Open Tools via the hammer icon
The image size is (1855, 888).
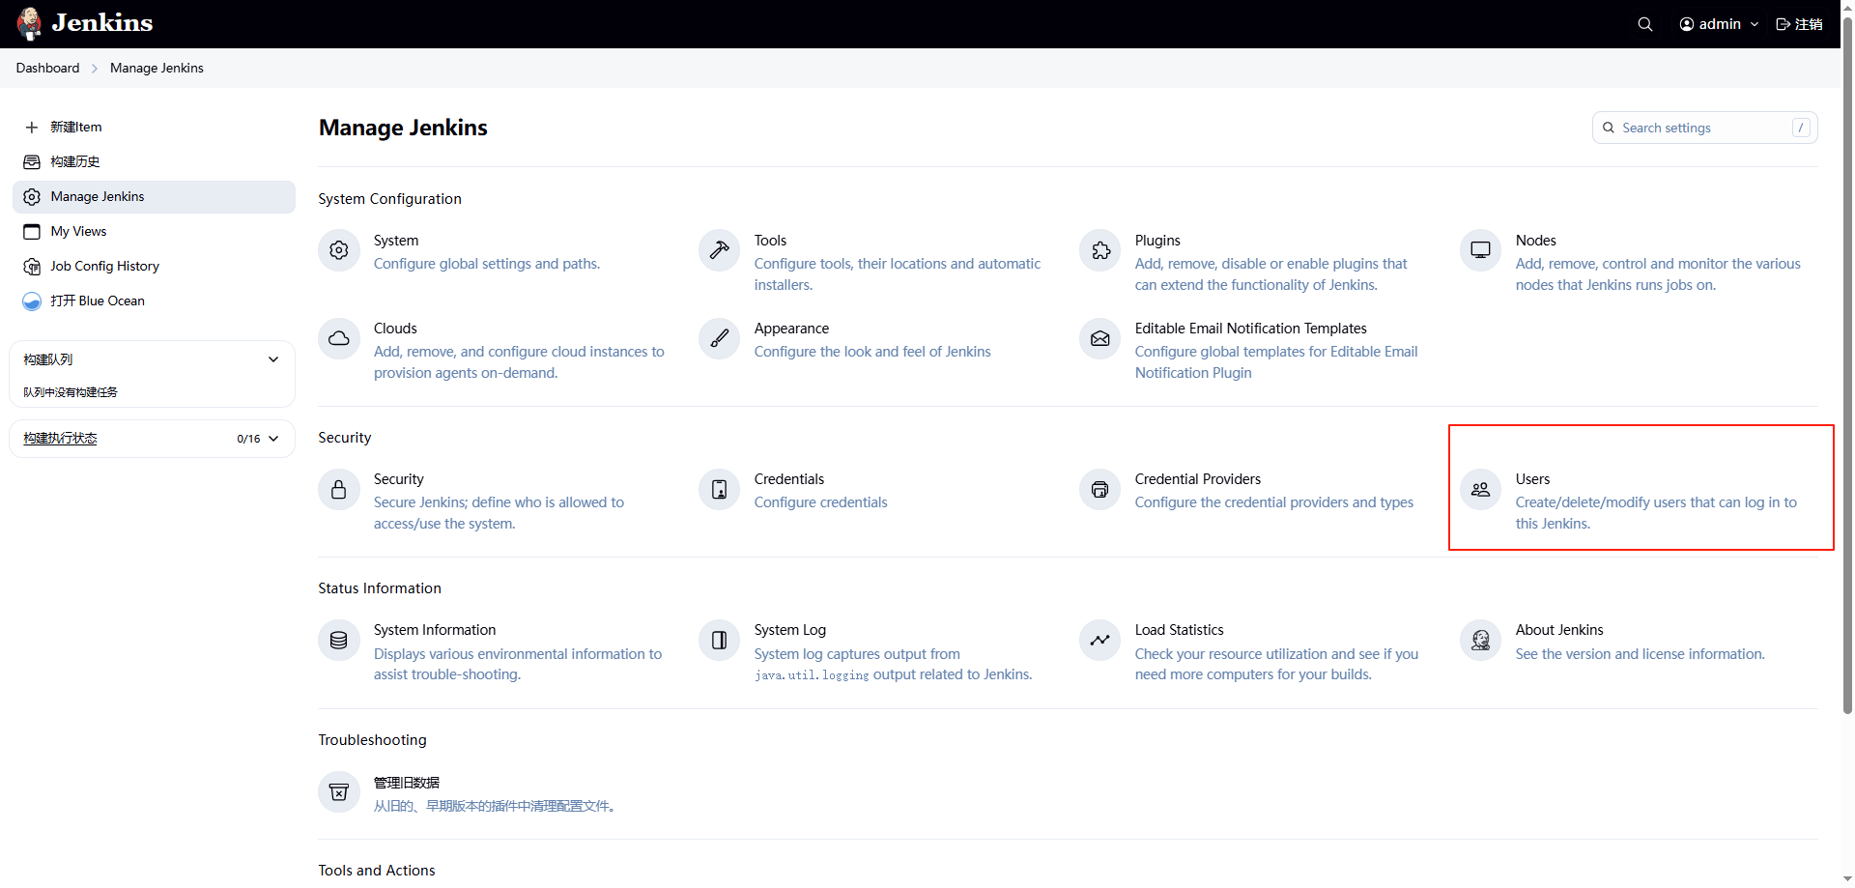point(719,251)
